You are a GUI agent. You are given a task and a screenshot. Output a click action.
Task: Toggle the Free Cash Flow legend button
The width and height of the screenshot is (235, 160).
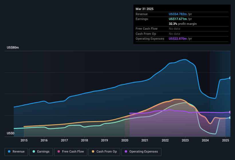click(71, 152)
